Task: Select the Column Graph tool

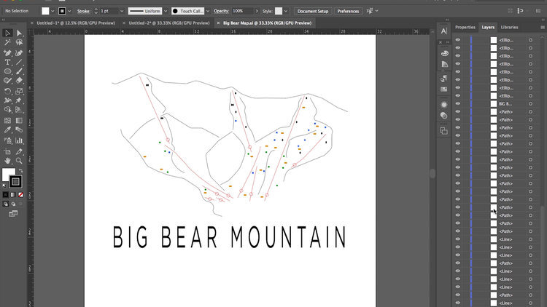Action: (x=19, y=140)
